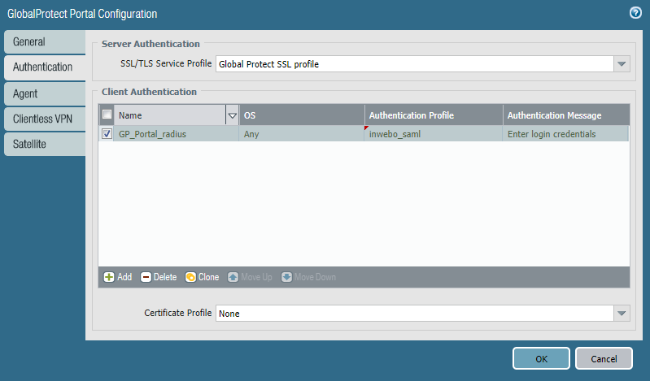The image size is (650, 381).
Task: Click the Move Down arrow icon
Action: point(286,277)
